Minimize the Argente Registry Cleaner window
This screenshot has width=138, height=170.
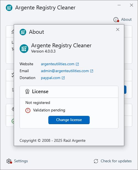119,5
